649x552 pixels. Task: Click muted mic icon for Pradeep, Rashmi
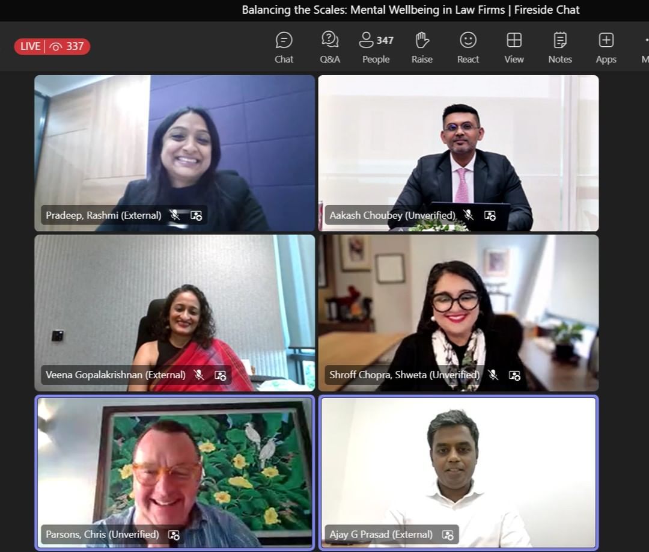click(175, 215)
